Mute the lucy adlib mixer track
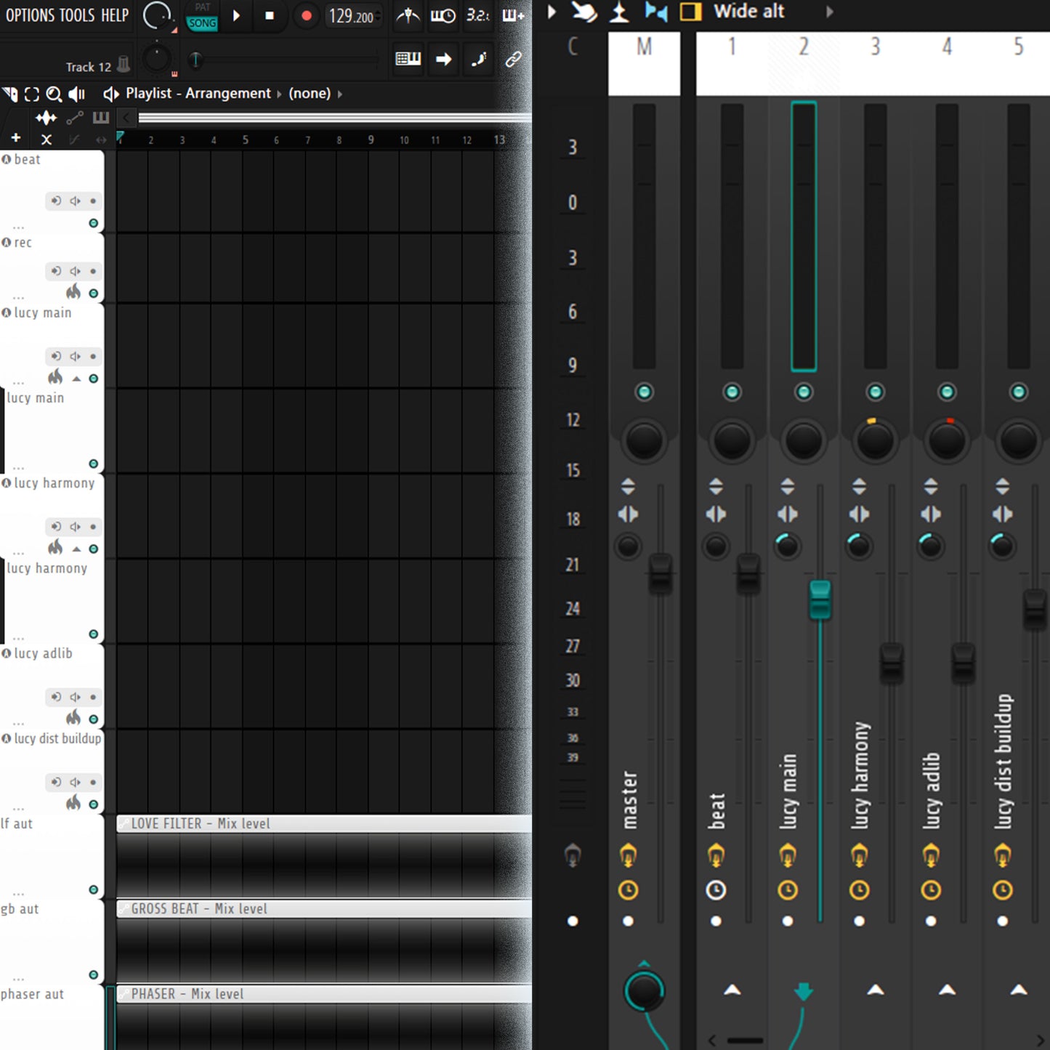 coord(947,392)
